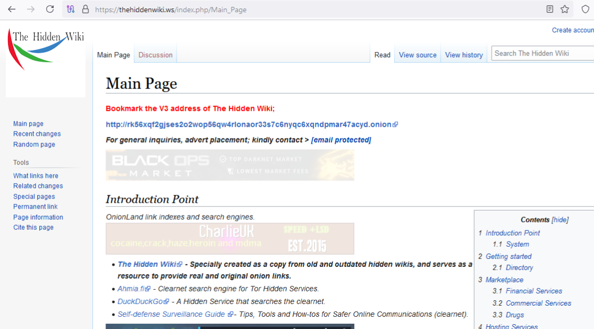Open Page information link

(38, 217)
